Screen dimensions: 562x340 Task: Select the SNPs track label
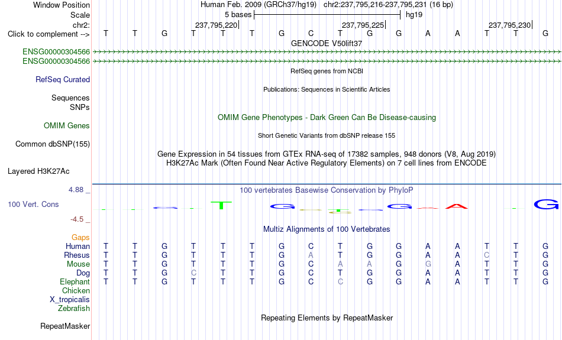coord(80,107)
